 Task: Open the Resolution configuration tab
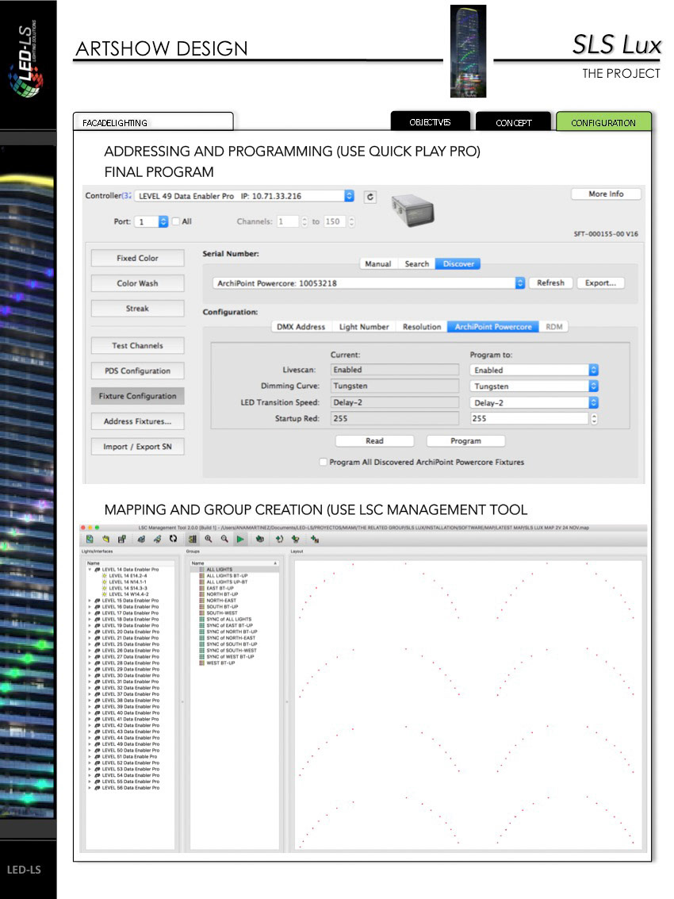point(422,327)
